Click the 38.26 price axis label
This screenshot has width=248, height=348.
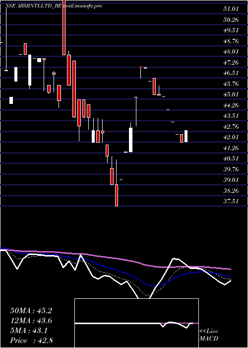pyautogui.click(x=231, y=191)
